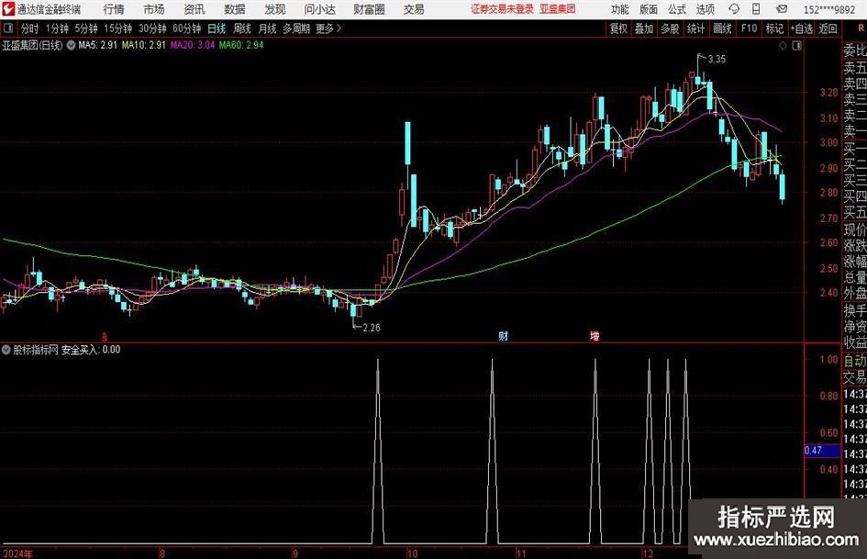Open the 版面 menu
This screenshot has width=867, height=559.
tap(648, 9)
